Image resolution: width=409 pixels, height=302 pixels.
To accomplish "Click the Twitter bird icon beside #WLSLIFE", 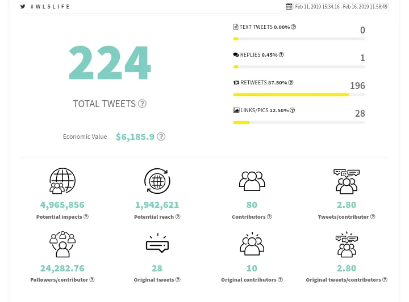I will point(23,6).
